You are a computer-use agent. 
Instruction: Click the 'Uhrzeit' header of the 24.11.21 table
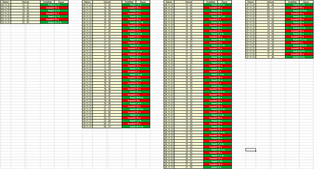click(107, 2)
